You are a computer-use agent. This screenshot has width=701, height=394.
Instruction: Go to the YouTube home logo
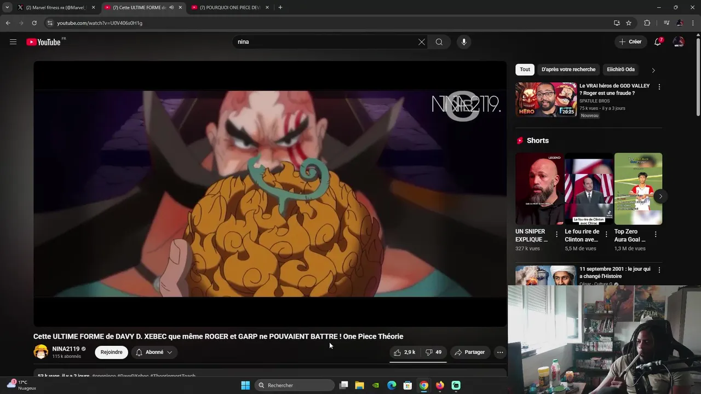tap(44, 42)
